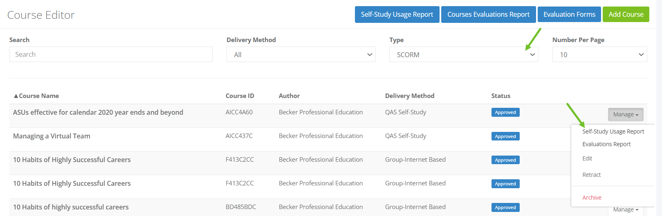Click QAS Self-Study in the AICC437C row
662x216 pixels.
[406, 136]
